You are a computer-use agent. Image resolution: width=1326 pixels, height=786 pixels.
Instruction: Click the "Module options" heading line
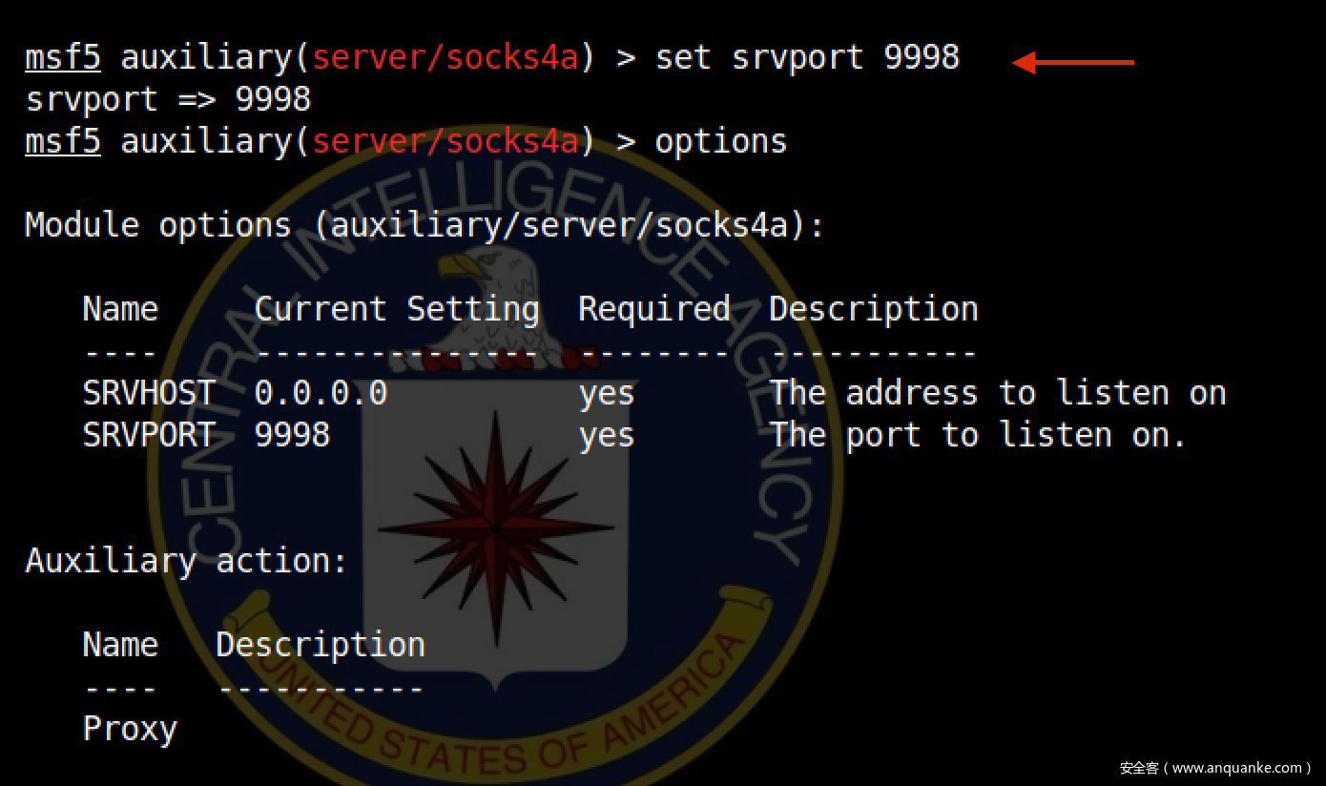(425, 225)
